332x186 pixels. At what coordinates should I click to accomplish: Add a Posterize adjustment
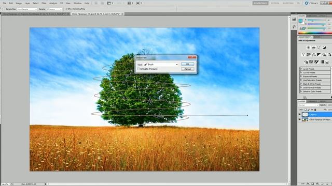click(311, 62)
